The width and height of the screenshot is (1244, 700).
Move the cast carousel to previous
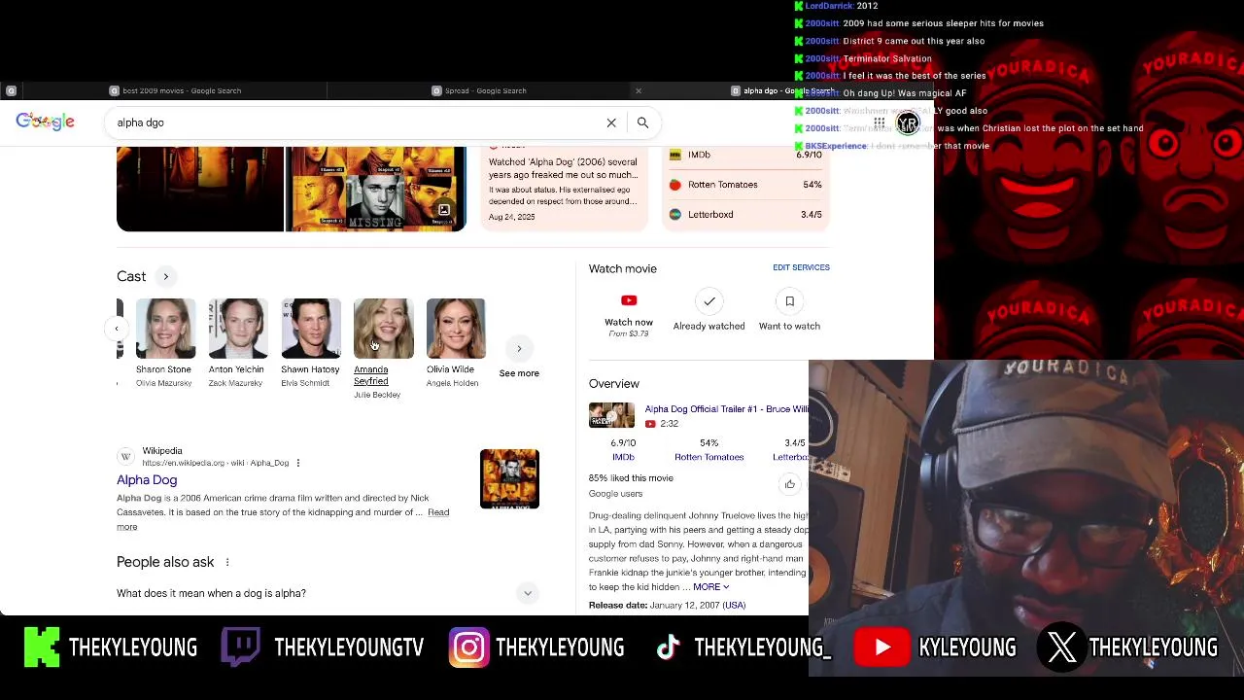[x=117, y=329]
